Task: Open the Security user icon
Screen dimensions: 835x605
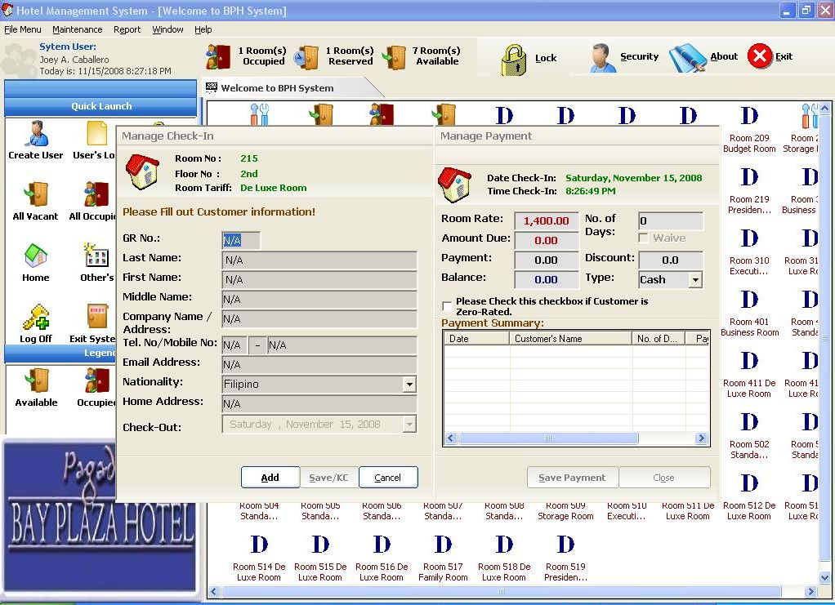Action: click(604, 57)
